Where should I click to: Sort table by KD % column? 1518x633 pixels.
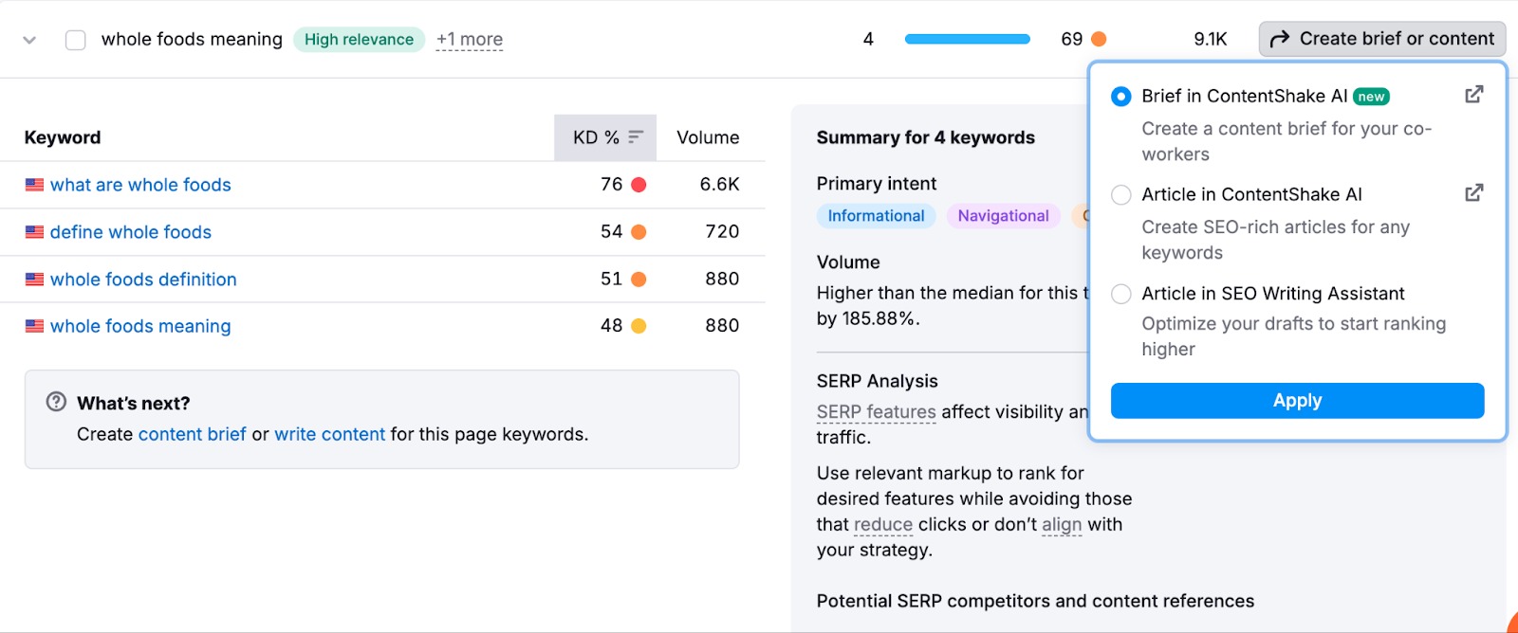coord(605,137)
